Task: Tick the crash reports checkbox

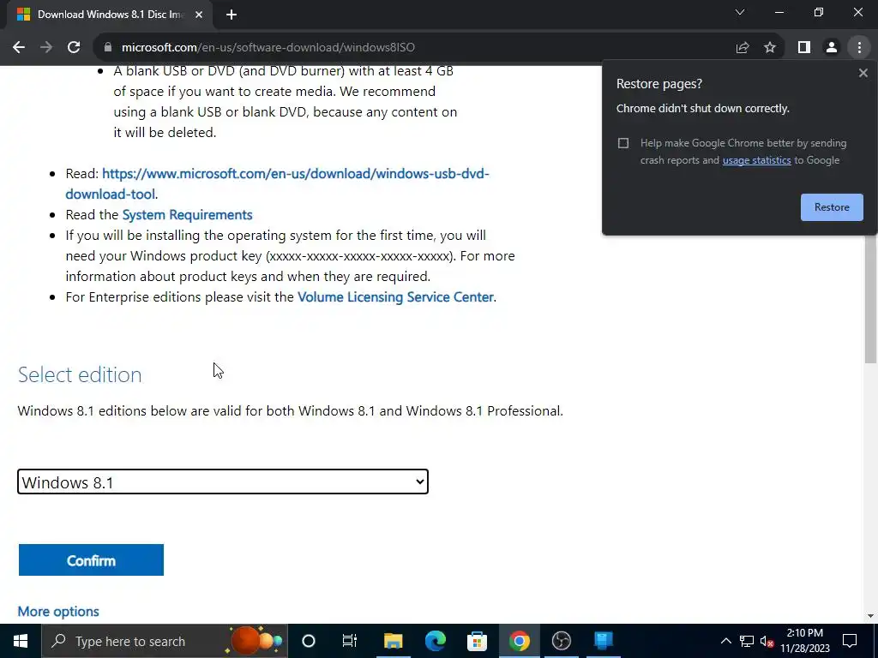Action: click(x=623, y=143)
